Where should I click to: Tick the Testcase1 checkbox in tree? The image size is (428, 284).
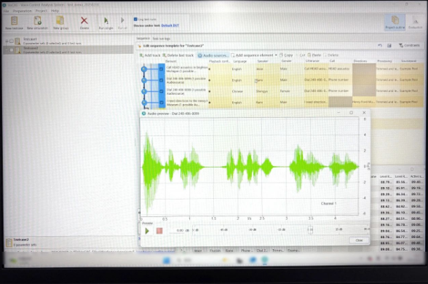12,41
